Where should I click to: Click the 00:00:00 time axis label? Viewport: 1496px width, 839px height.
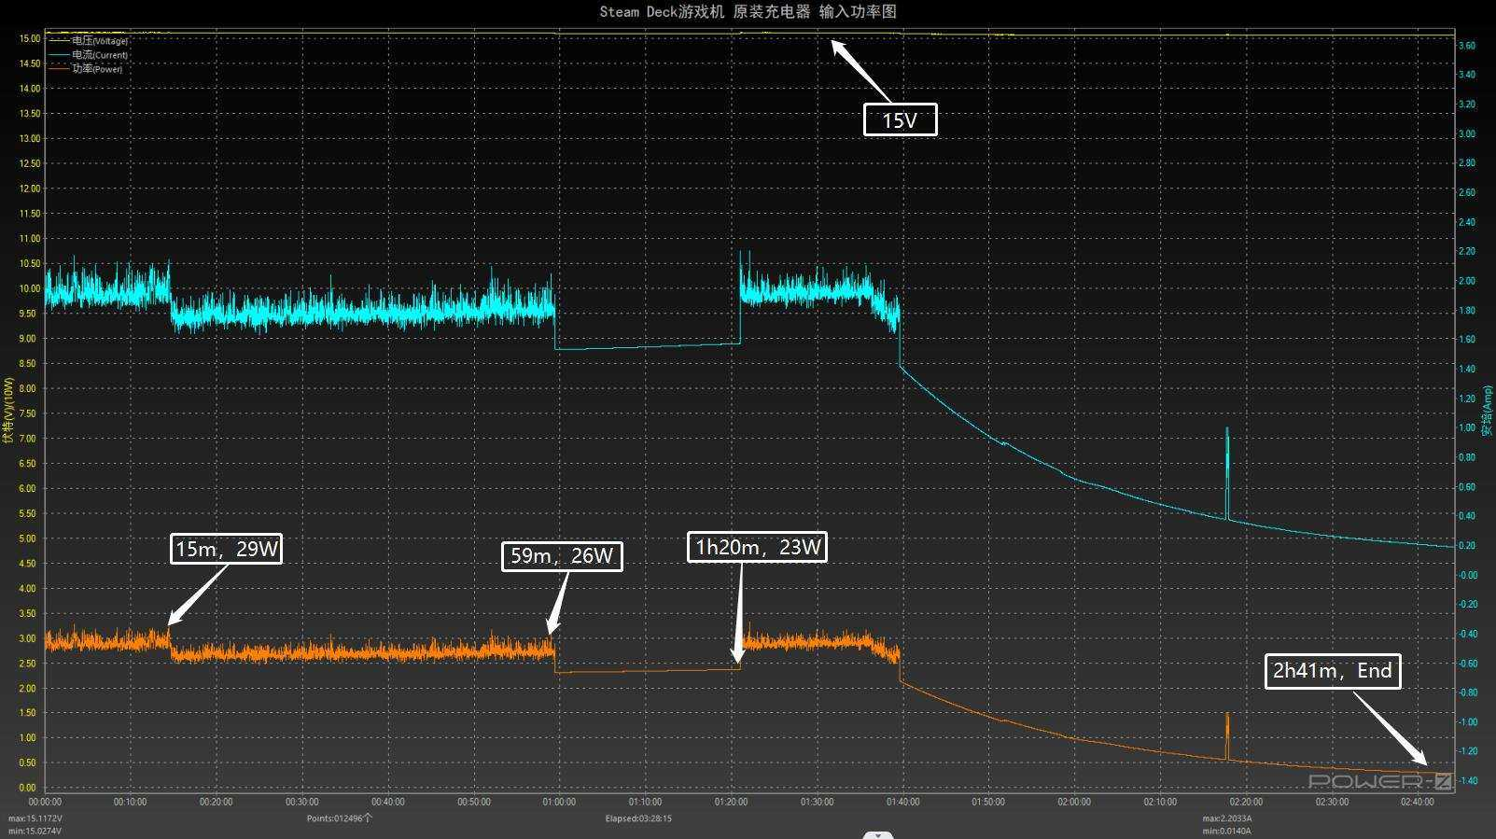pyautogui.click(x=45, y=802)
